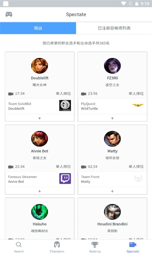Screen dimensions: 152x254
Task: Tap FZ3R0's Kai'Sa champion avatar
Action: [112, 66]
